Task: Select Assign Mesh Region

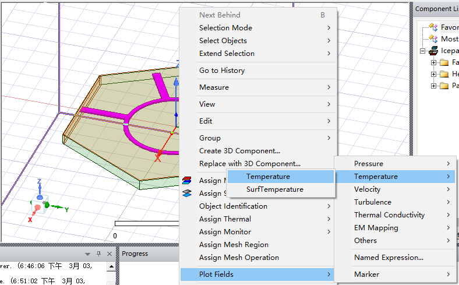Action: point(234,245)
